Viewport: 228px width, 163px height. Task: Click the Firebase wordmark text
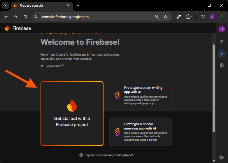click(x=22, y=28)
